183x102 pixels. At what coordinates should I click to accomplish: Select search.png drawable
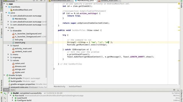(20, 42)
